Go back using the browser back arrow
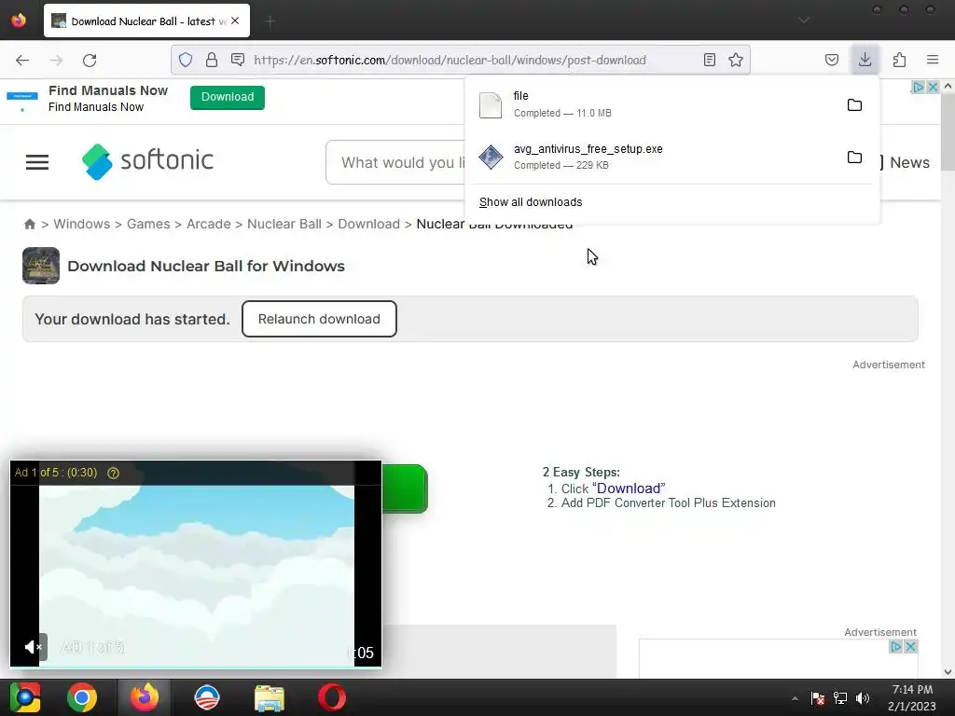Screen dimensions: 955x716 22,60
